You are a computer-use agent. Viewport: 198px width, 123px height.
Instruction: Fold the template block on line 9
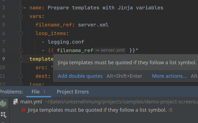point(21,59)
